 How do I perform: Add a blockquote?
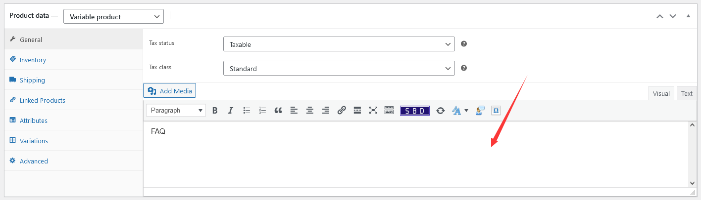pos(278,111)
